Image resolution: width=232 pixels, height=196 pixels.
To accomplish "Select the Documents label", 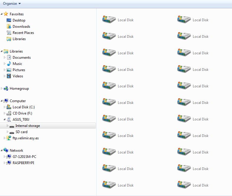I will 22,57.
